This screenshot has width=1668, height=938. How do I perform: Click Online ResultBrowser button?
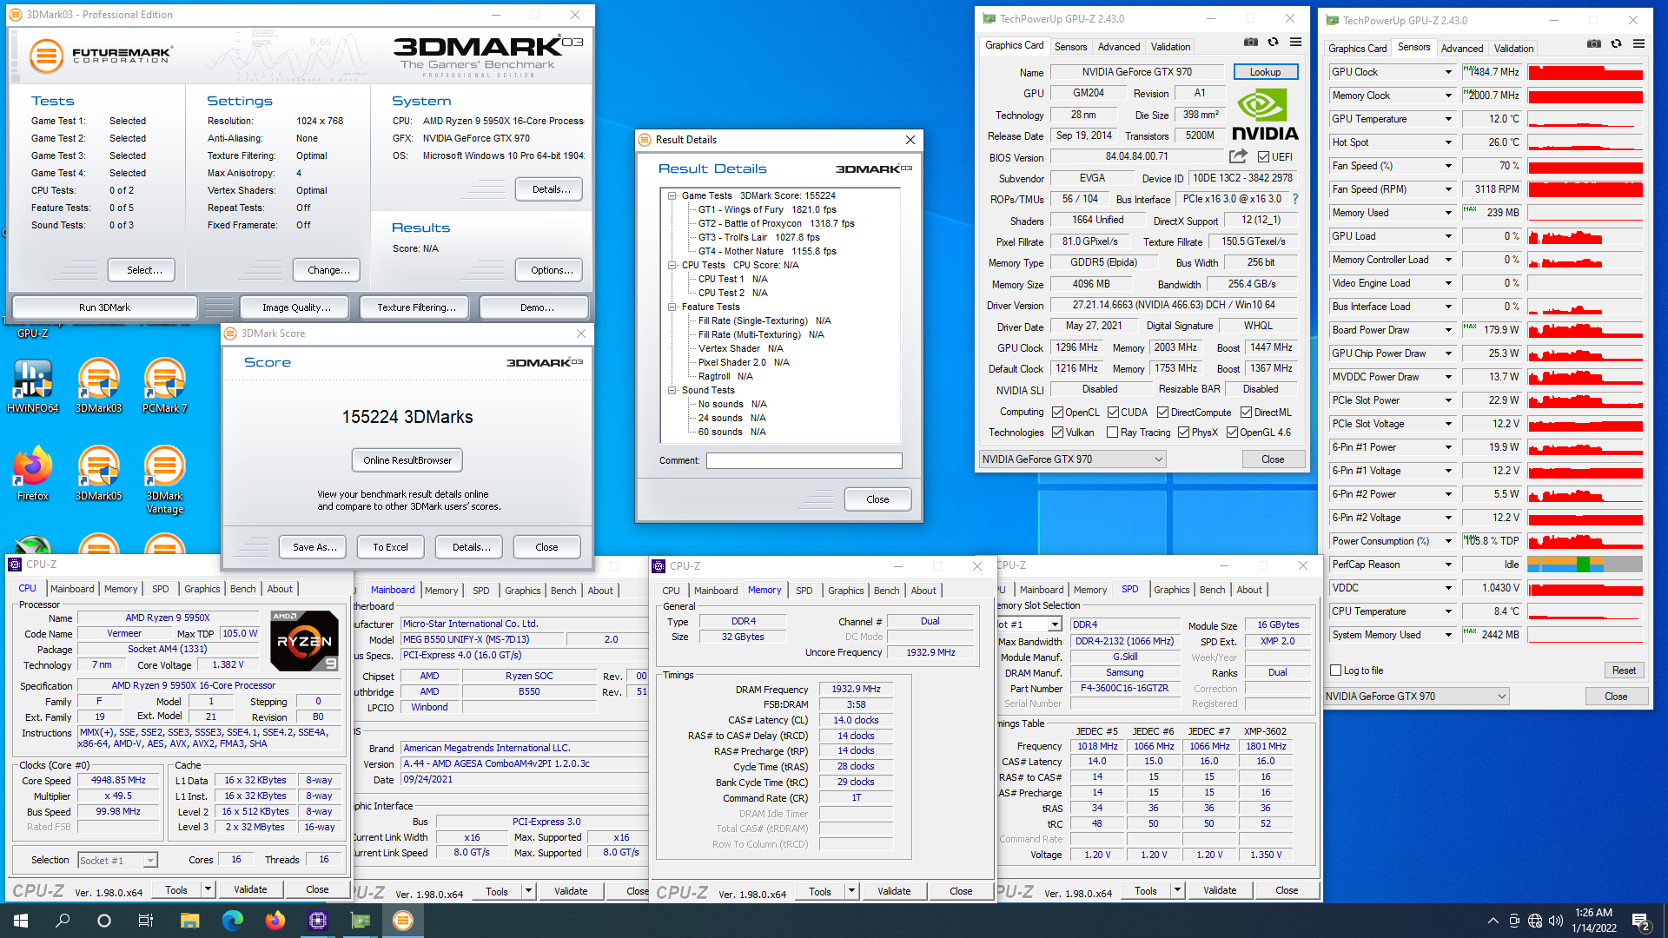[407, 460]
